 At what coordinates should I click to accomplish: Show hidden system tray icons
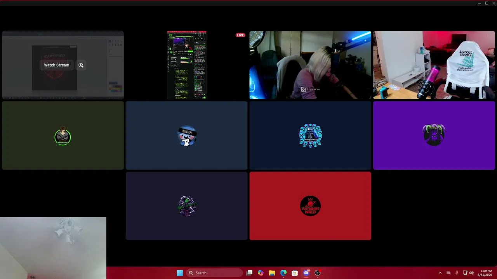click(x=440, y=273)
